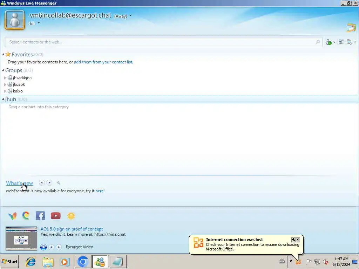The height and width of the screenshot is (269, 359).
Task: Click the Escargot Video label
Action: click(x=80, y=247)
